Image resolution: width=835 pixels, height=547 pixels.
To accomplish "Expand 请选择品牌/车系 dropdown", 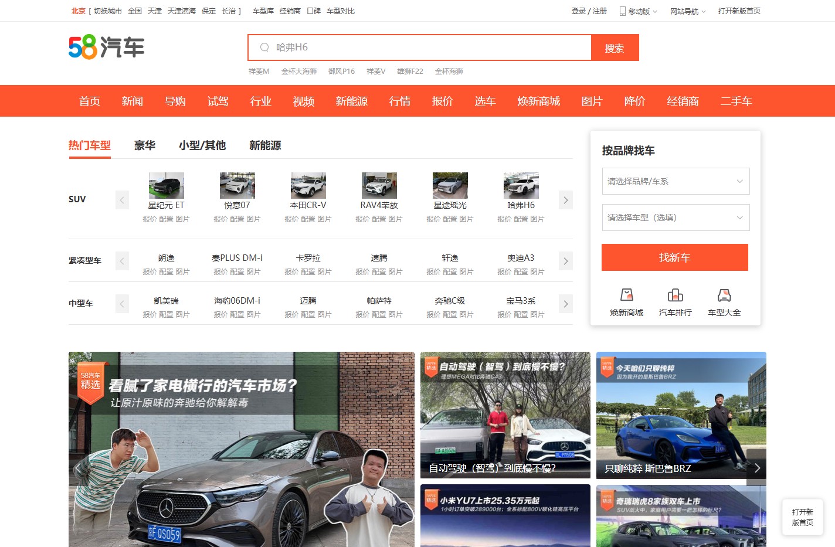I will coord(676,181).
